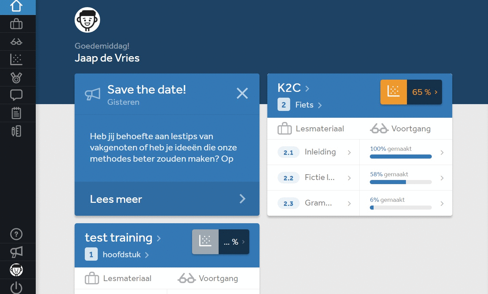488x294 pixels.
Task: Open the K2C 65 % results button
Action: pos(411,92)
